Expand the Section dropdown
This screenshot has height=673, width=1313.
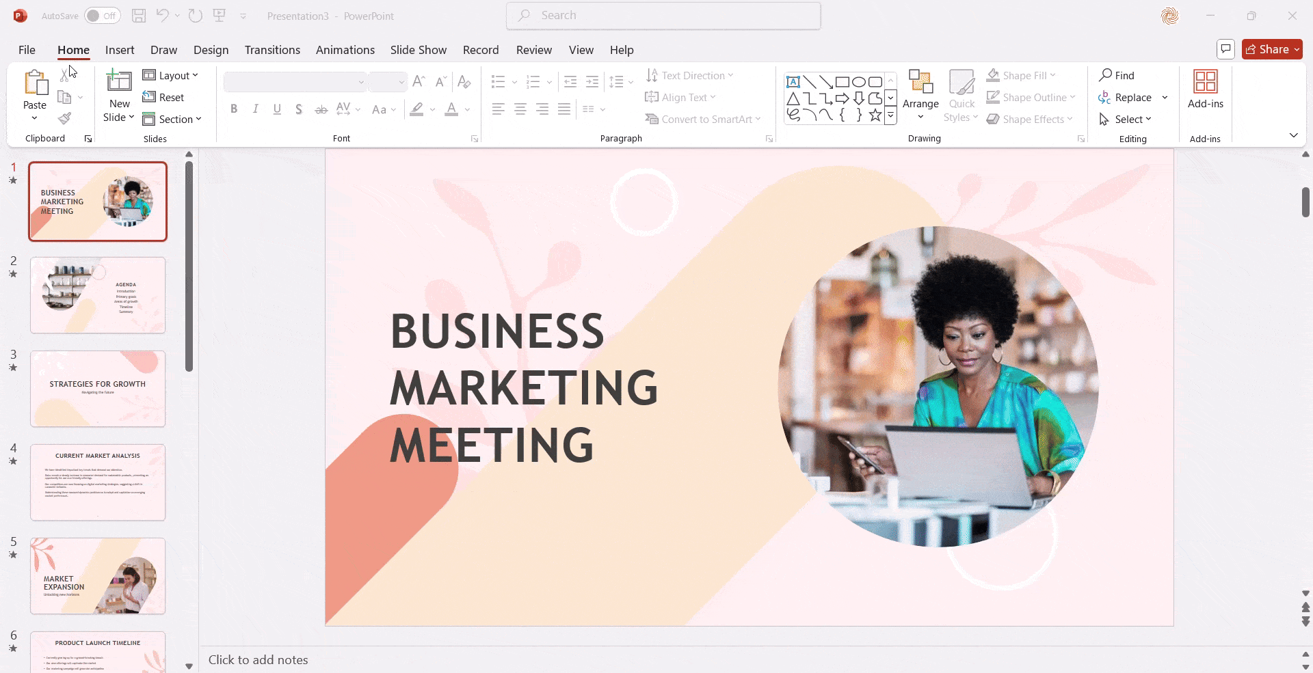click(174, 119)
